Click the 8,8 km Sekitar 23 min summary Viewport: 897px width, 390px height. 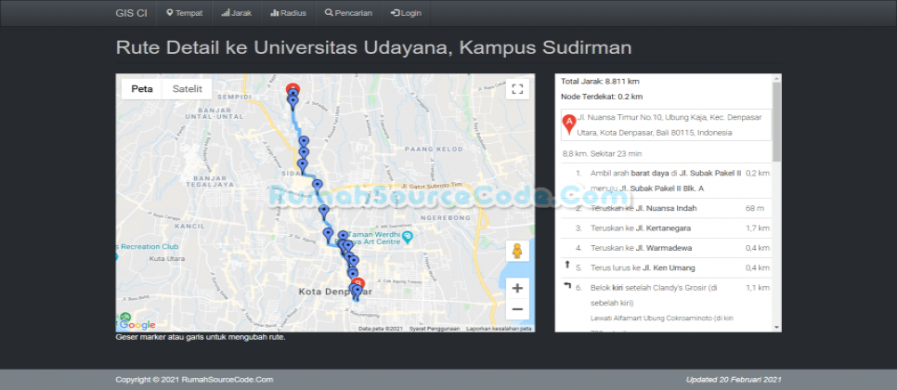tap(602, 154)
